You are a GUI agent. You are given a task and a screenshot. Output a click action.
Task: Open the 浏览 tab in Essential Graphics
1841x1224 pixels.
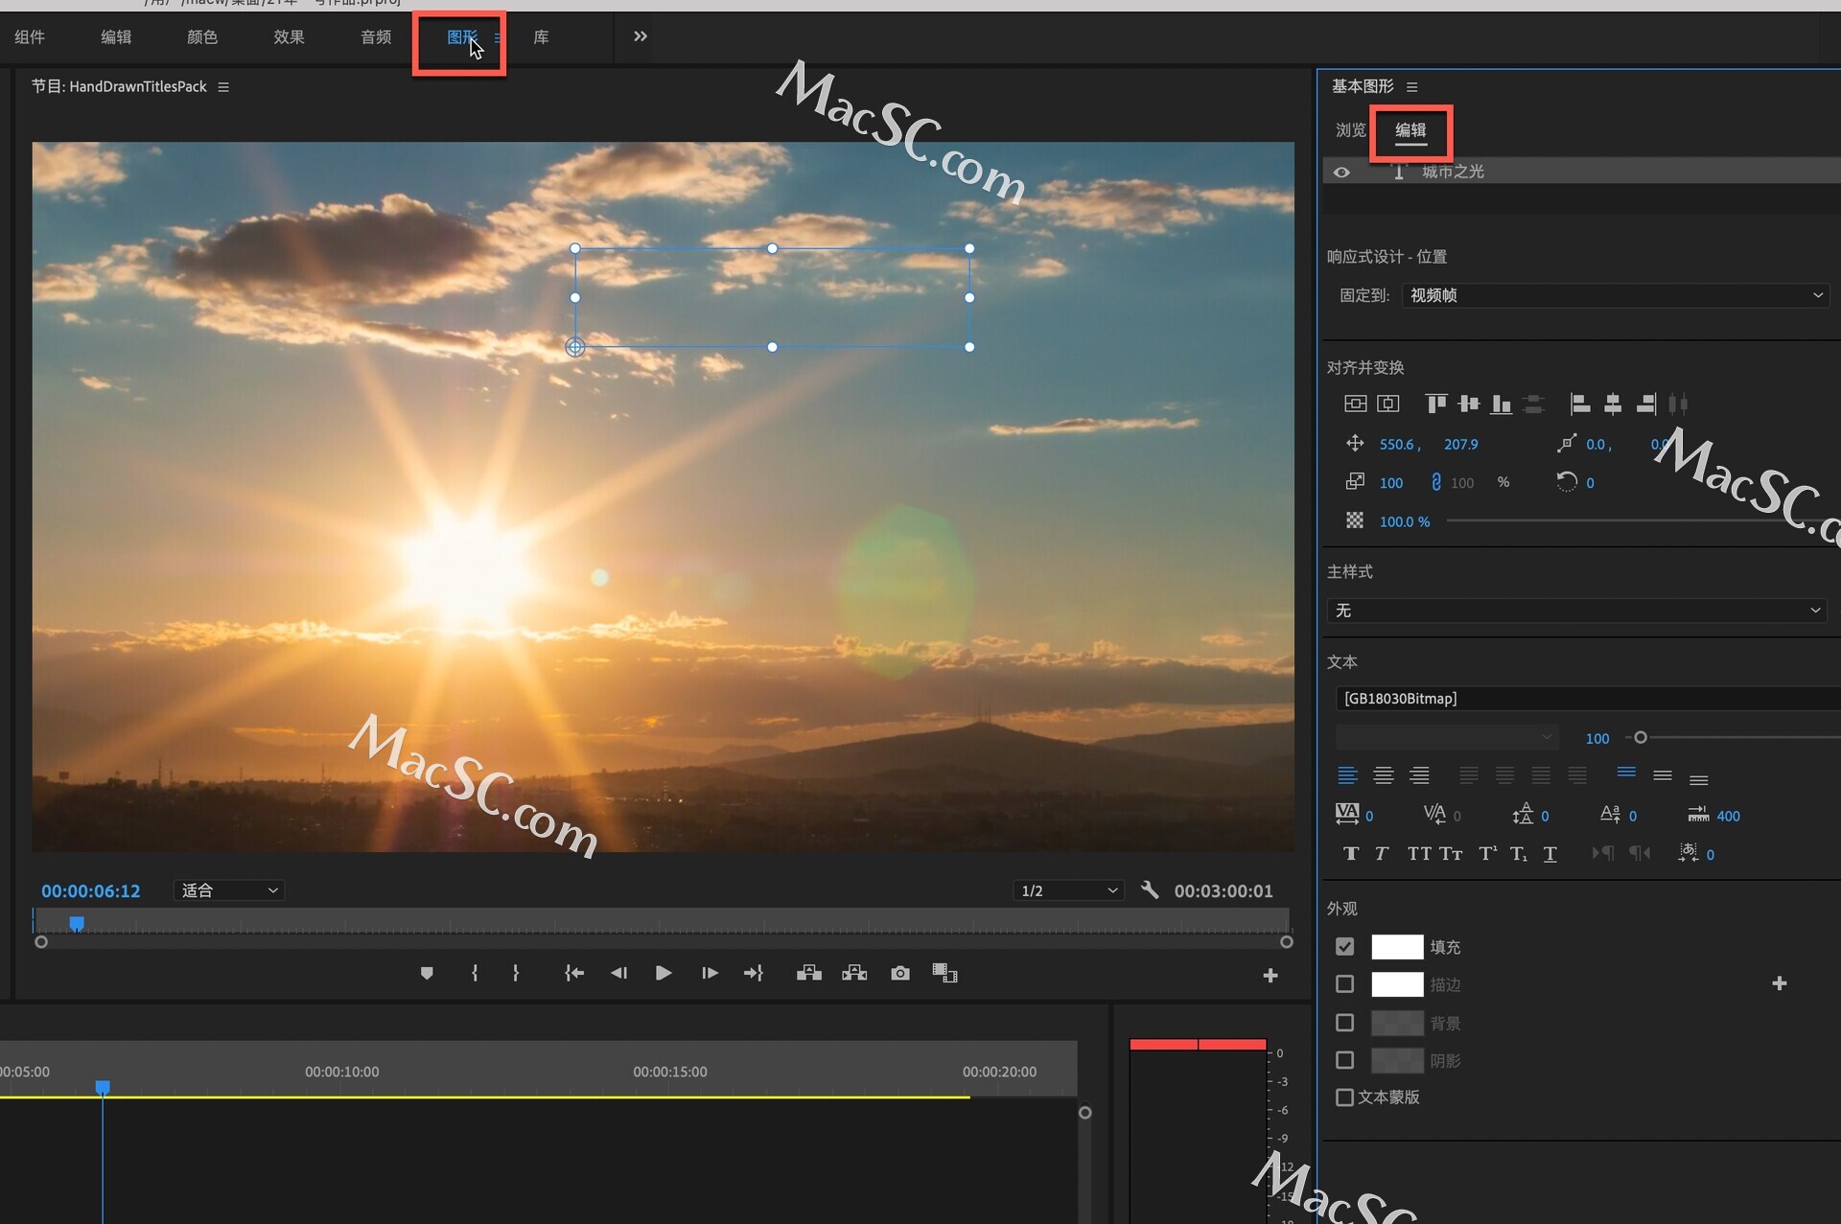click(x=1350, y=129)
